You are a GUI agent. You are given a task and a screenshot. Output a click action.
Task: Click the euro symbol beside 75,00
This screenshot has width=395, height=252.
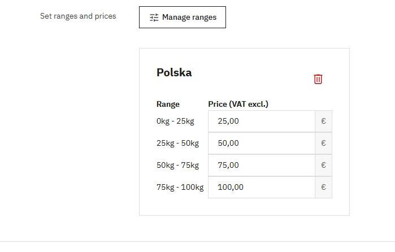pos(323,165)
